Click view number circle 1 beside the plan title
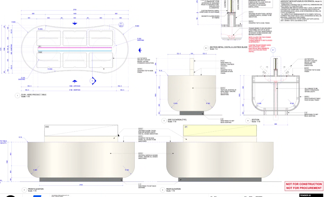Image resolution: width=324 pixels, height=197 pixels. point(17,96)
